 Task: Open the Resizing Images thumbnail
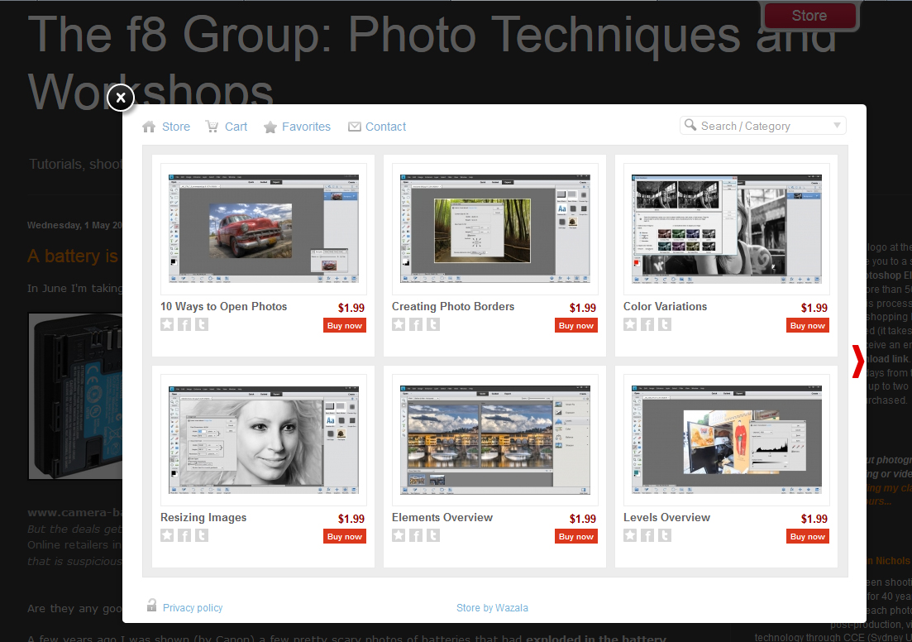pos(264,440)
